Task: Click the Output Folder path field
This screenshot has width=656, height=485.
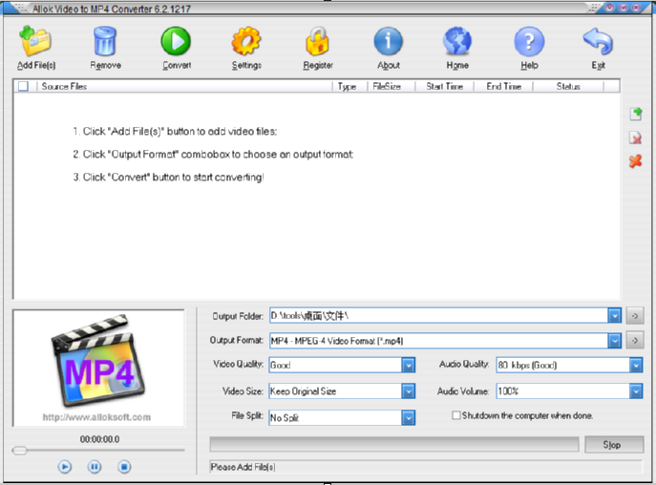Action: point(439,315)
